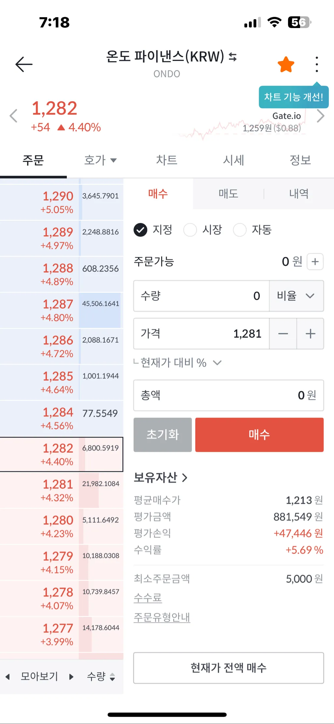The height and width of the screenshot is (724, 334).
Task: Toggle the orange favorite star
Action: (286, 64)
